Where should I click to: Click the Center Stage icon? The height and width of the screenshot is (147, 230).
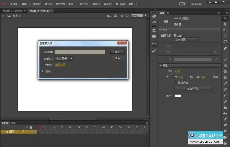(x=122, y=16)
